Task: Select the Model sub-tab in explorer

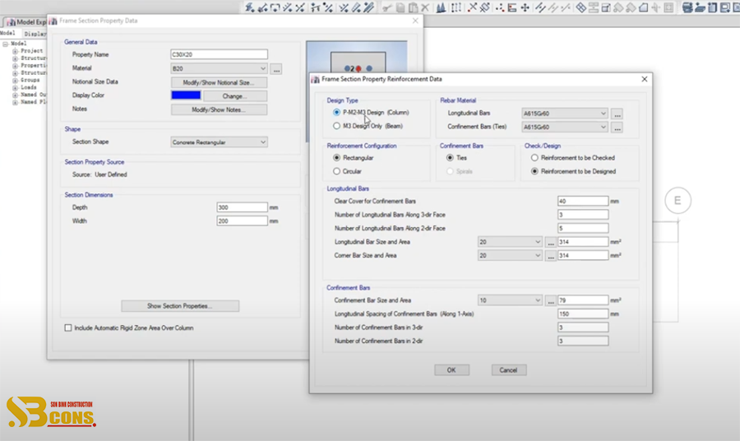Action: click(x=7, y=34)
